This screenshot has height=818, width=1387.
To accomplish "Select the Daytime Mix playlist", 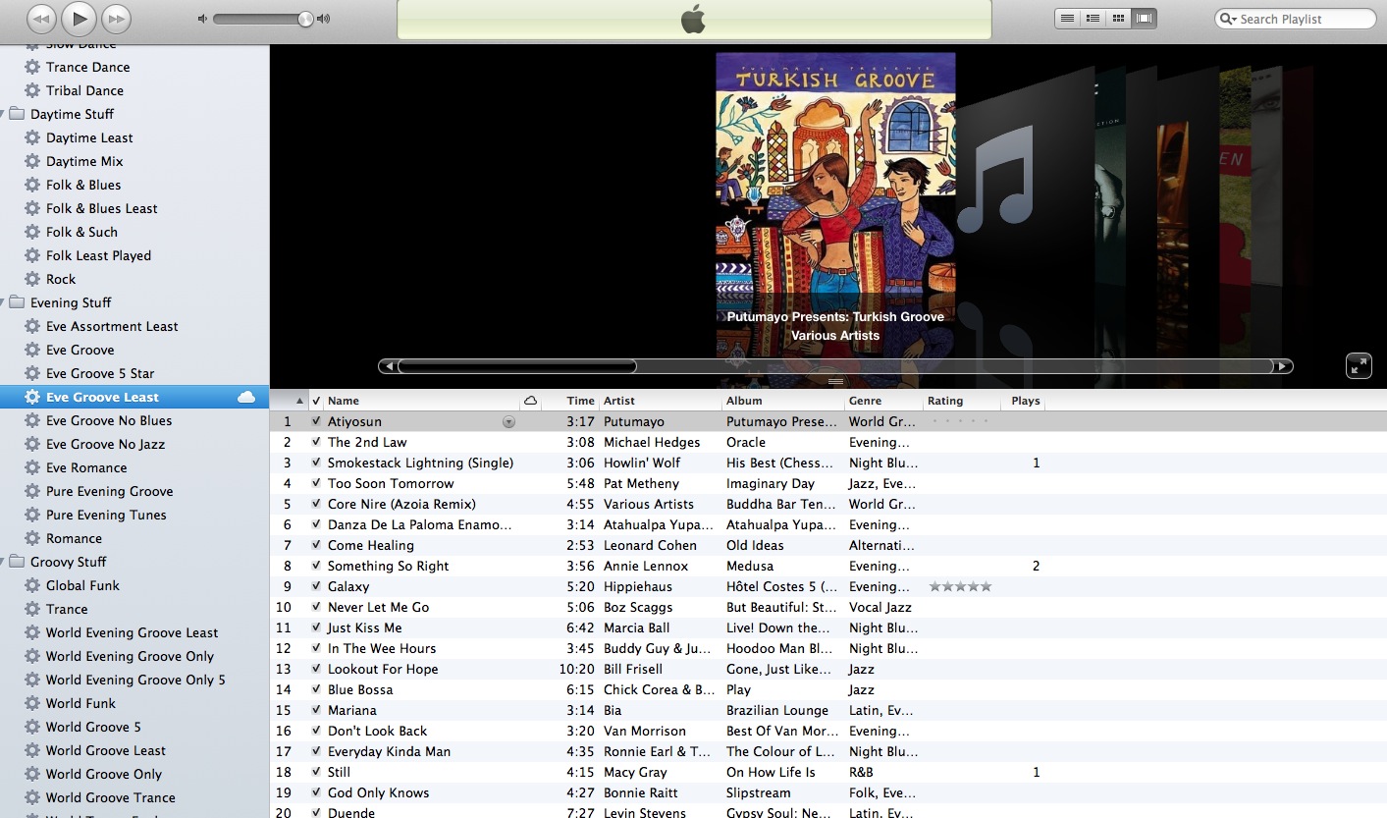I will click(84, 161).
